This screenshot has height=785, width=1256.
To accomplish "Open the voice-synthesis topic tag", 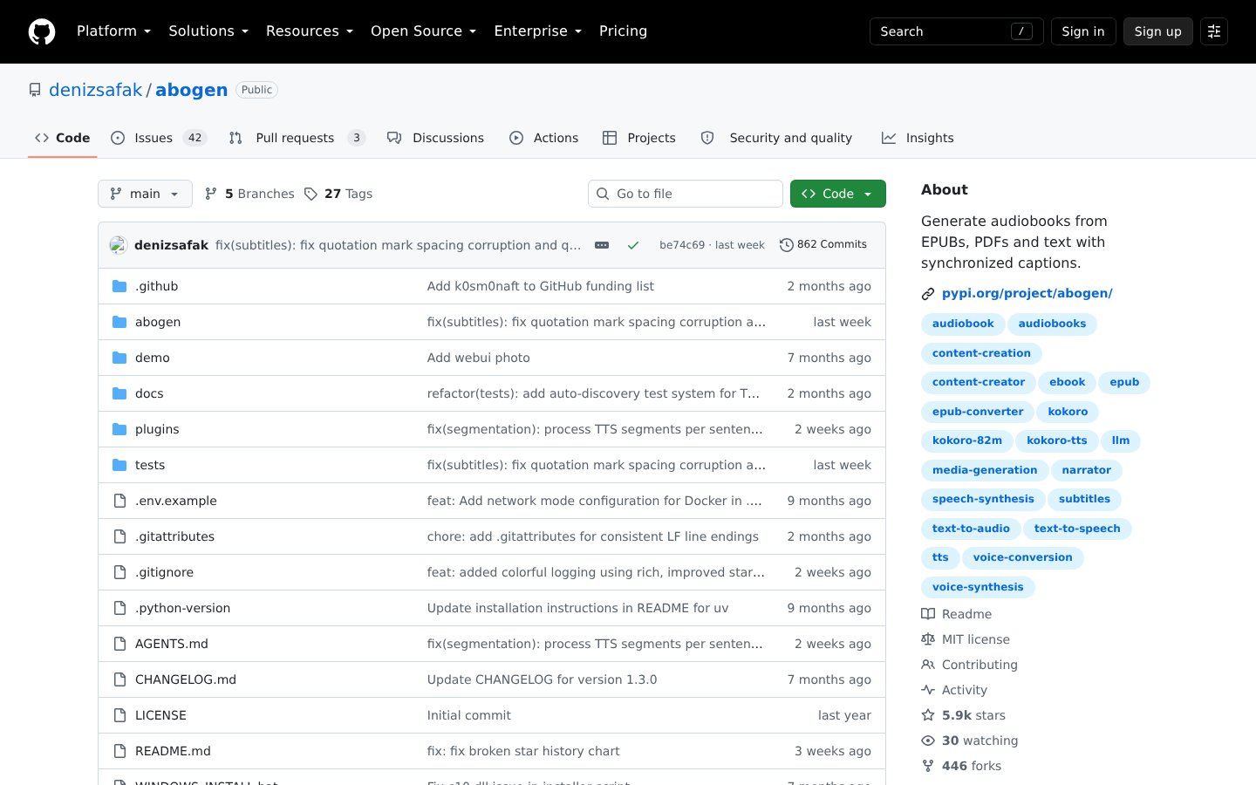I will [978, 588].
